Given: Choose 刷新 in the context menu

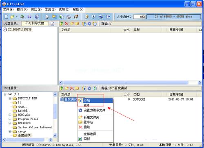Looking at the screenshot, I should (x=95, y=139).
